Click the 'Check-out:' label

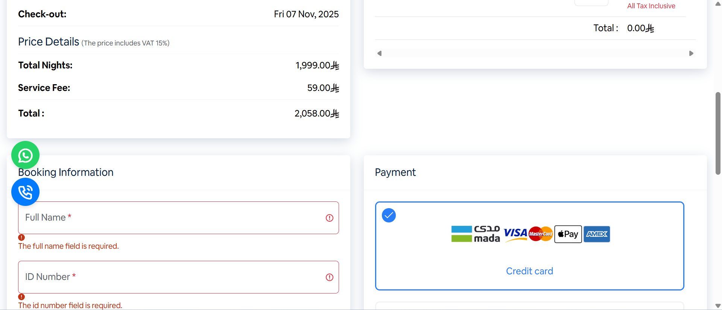(42, 14)
